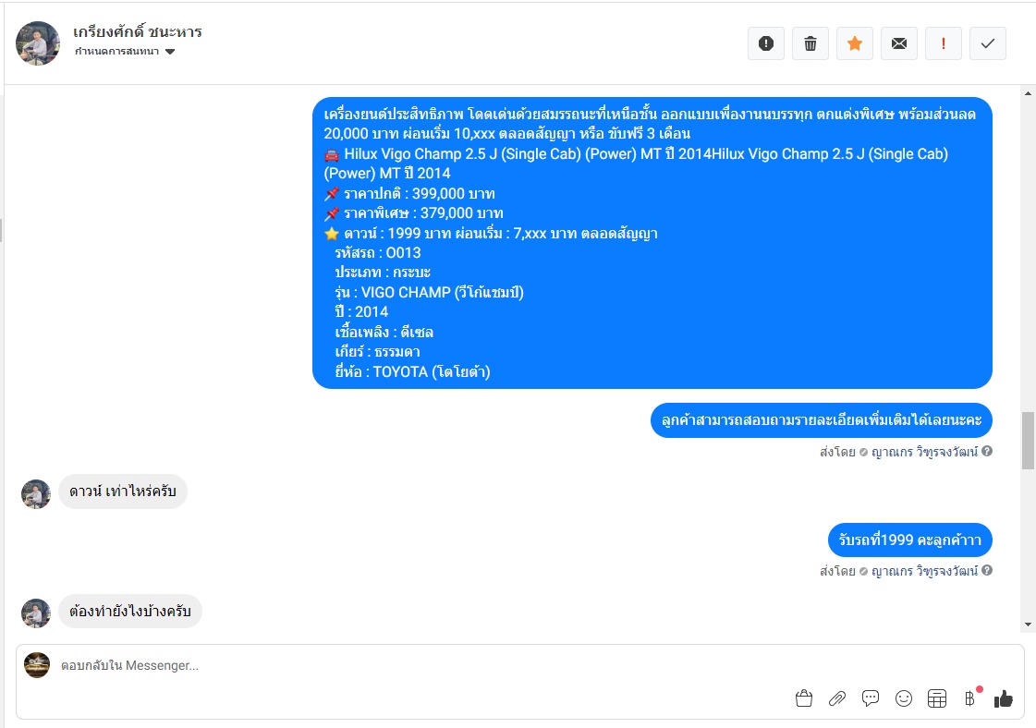
Task: Attach a file with paperclip icon
Action: pyautogui.click(x=837, y=698)
